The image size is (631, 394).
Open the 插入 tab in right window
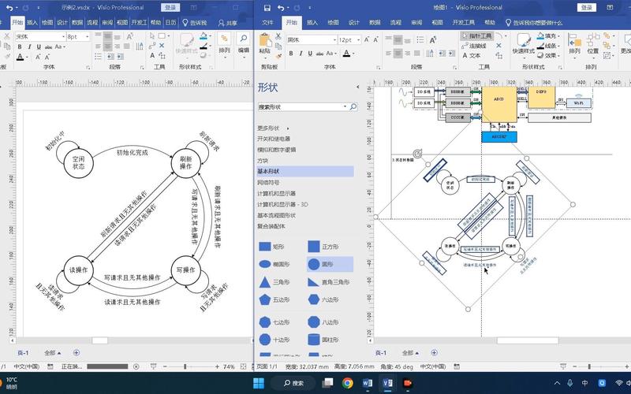tap(313, 24)
